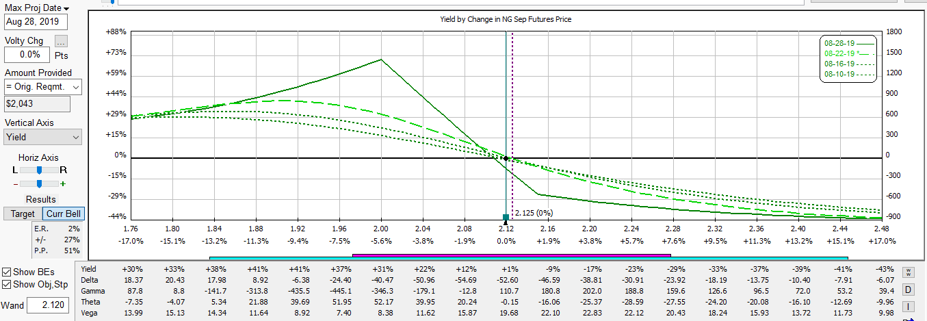Viewport: 927px width, 321px height.
Task: Click the 1800 right axis label
Action: pyautogui.click(x=893, y=31)
